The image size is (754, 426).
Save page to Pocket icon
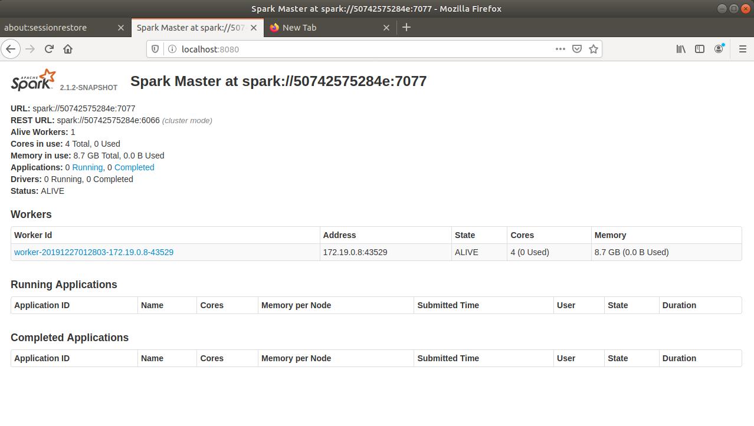coord(577,49)
